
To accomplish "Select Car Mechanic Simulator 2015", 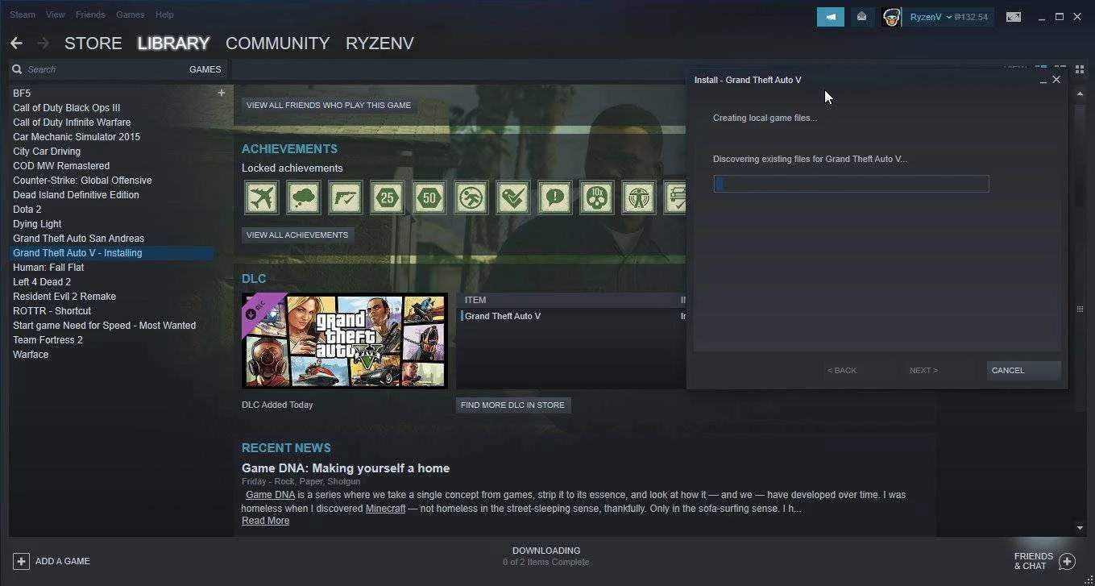I will tap(77, 137).
